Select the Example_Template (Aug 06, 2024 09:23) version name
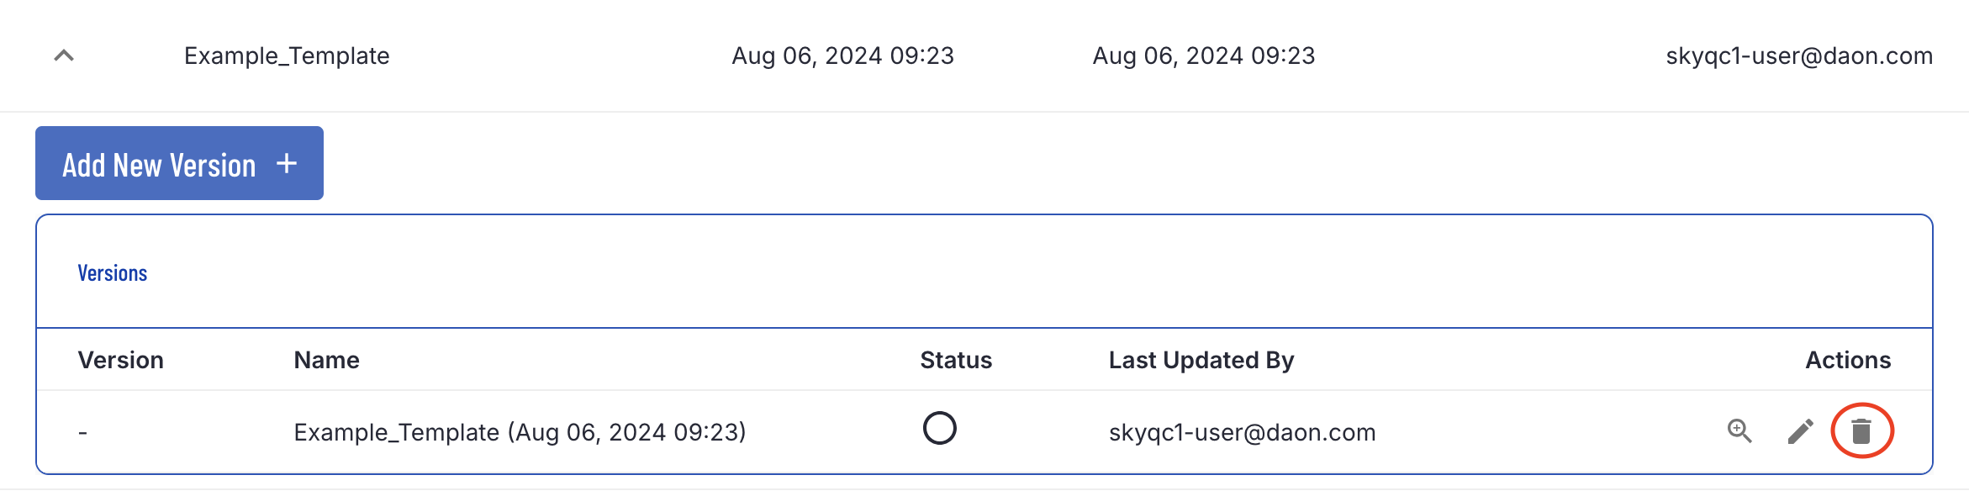 click(x=520, y=432)
